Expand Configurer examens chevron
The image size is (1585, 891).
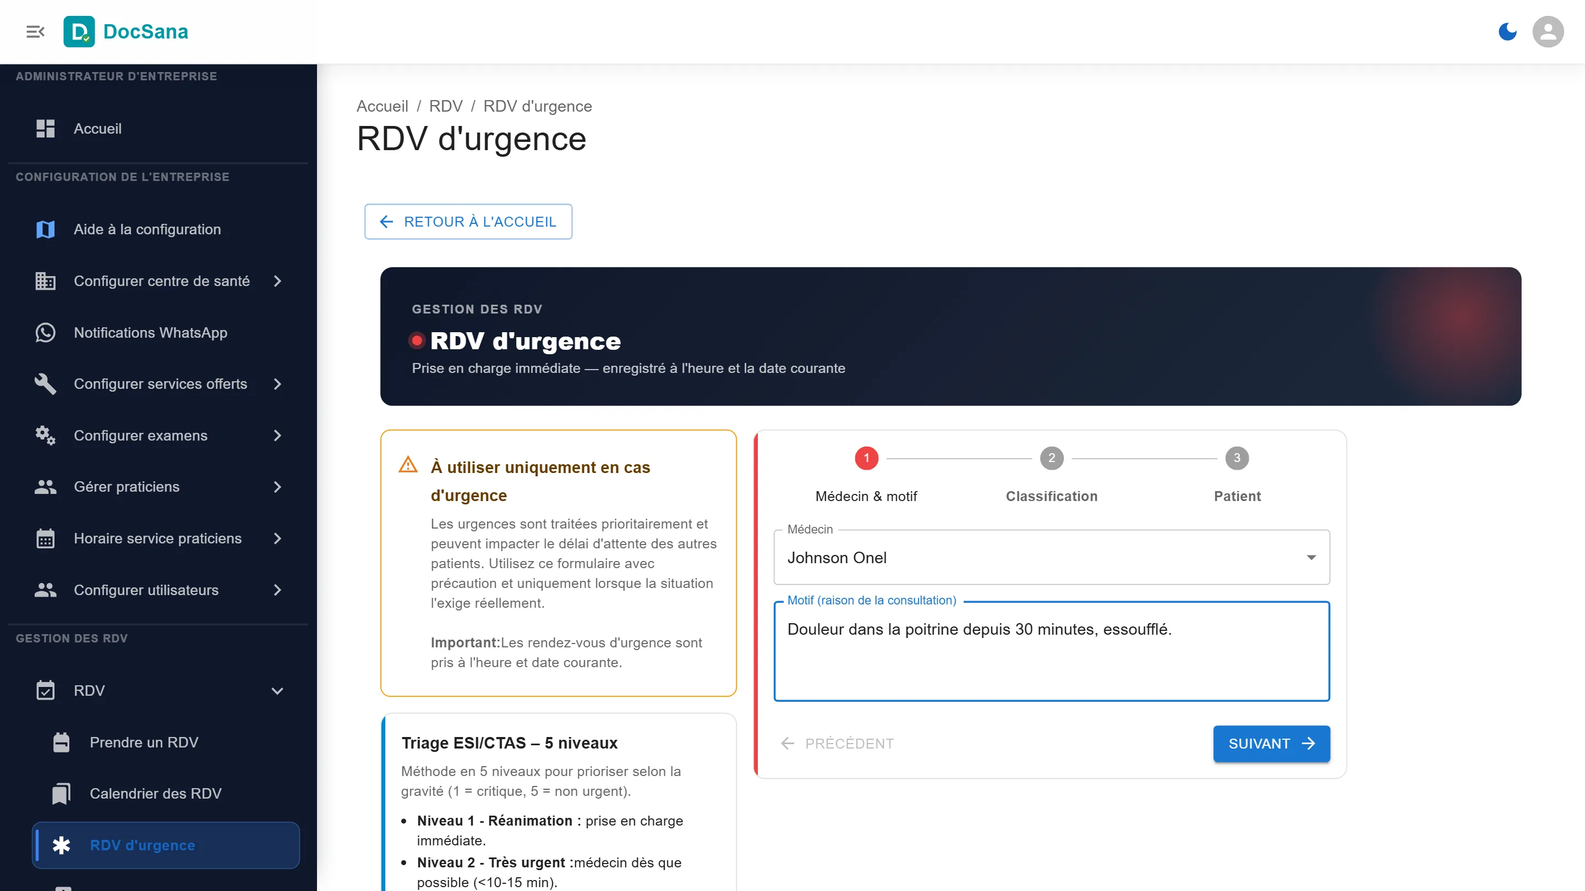277,436
